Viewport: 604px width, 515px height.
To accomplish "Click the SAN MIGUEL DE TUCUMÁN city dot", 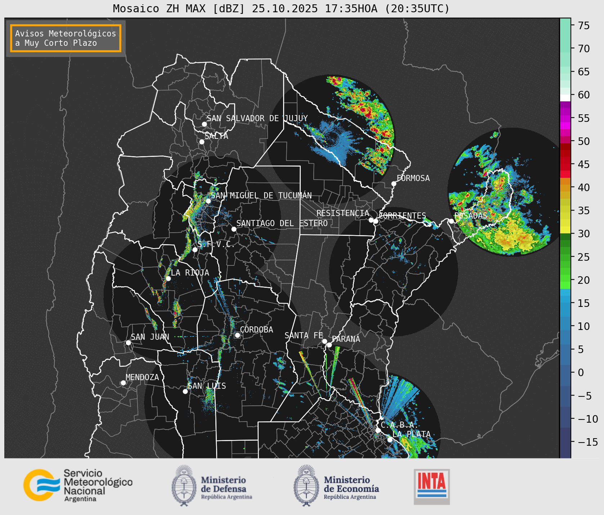I will pos(208,201).
